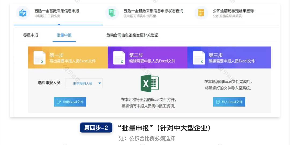Viewport: 290px width, 145px height.
Task: Go to 公积金清册核定结果查询 section
Action: coord(233,11)
